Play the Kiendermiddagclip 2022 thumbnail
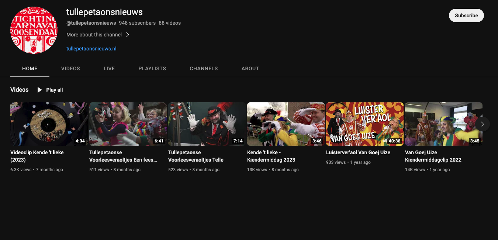The height and width of the screenshot is (240, 498). [x=443, y=124]
